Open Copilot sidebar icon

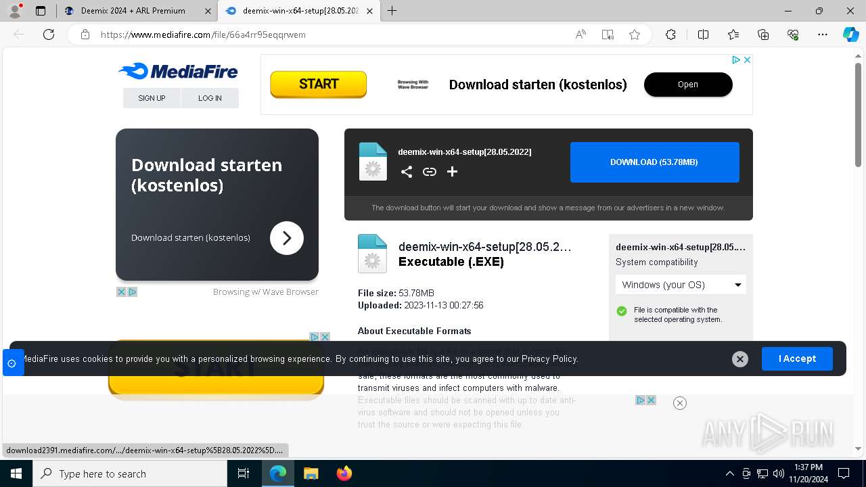tap(850, 34)
